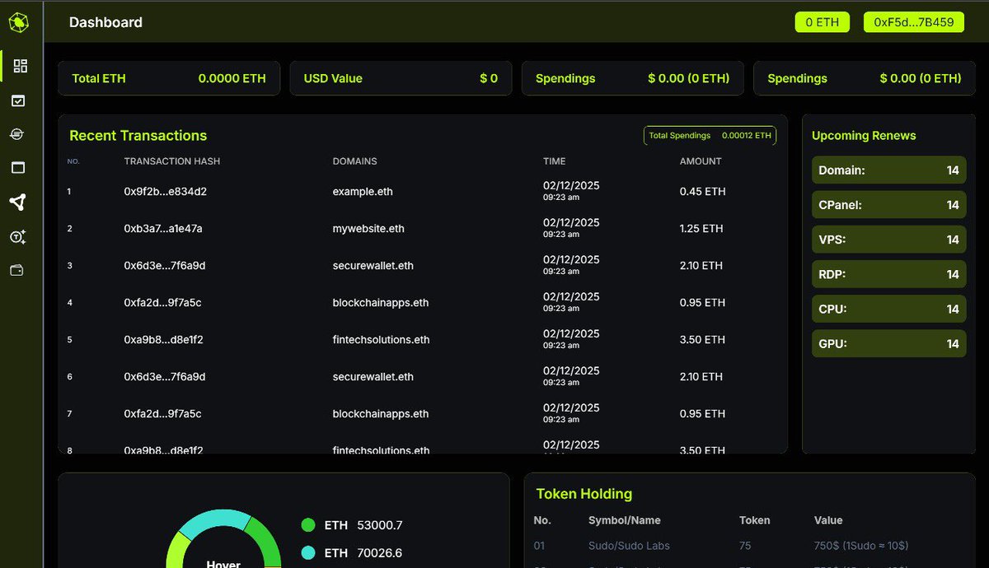989x568 pixels.
Task: Open the wallet icon in sidebar
Action: 17,270
